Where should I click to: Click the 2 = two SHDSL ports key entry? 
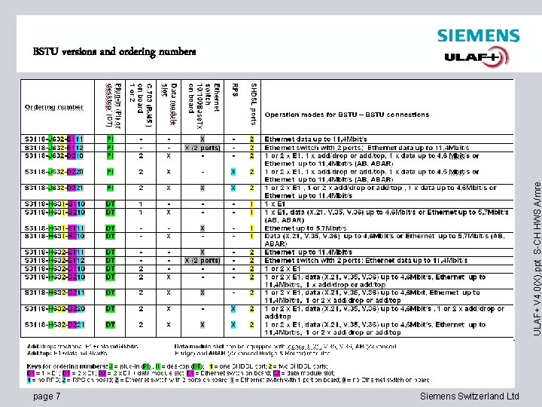297,366
